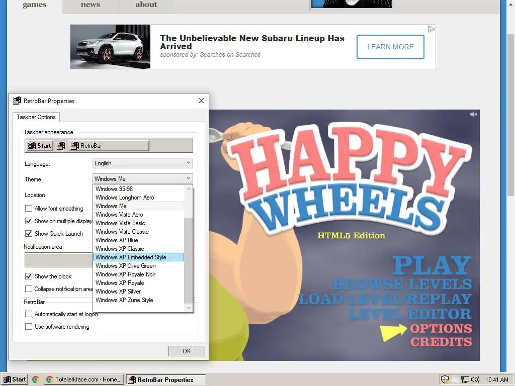Open the Windows Security shield tray icon
The image size is (515, 386).
[445, 379]
